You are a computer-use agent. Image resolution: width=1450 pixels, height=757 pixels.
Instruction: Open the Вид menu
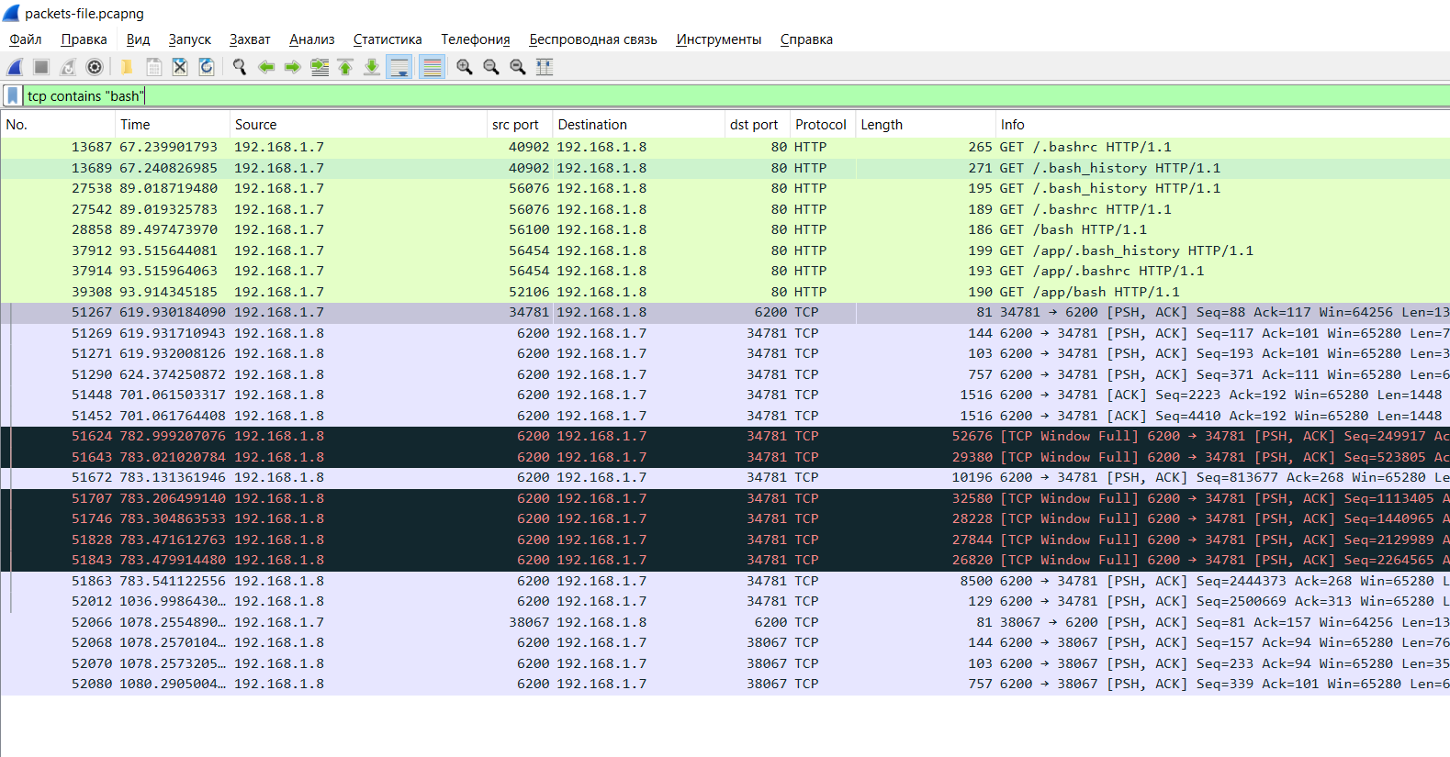point(138,39)
